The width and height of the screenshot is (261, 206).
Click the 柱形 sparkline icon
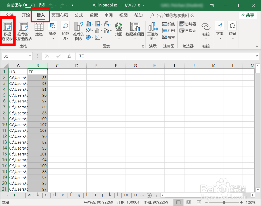click(168, 30)
